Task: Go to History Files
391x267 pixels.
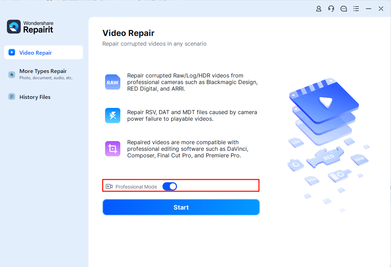Action: tap(35, 97)
